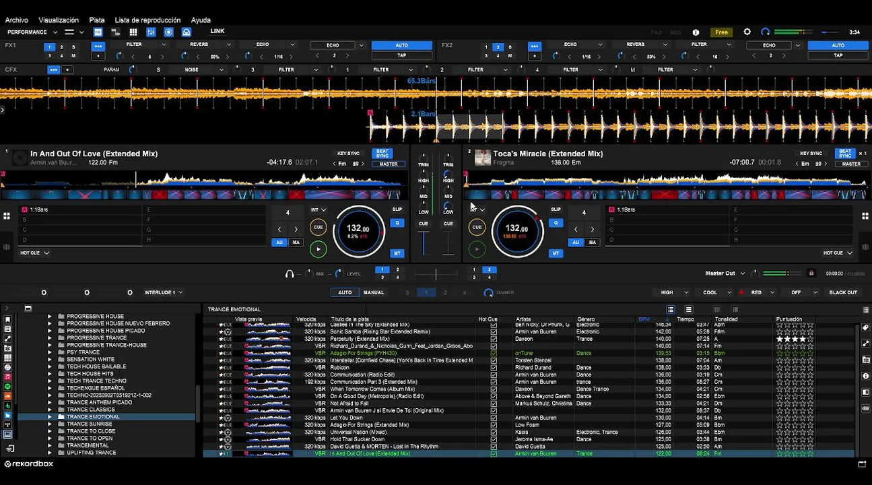
Task: Select UPLIFTING TRANCE playlist in tree
Action: click(x=91, y=453)
